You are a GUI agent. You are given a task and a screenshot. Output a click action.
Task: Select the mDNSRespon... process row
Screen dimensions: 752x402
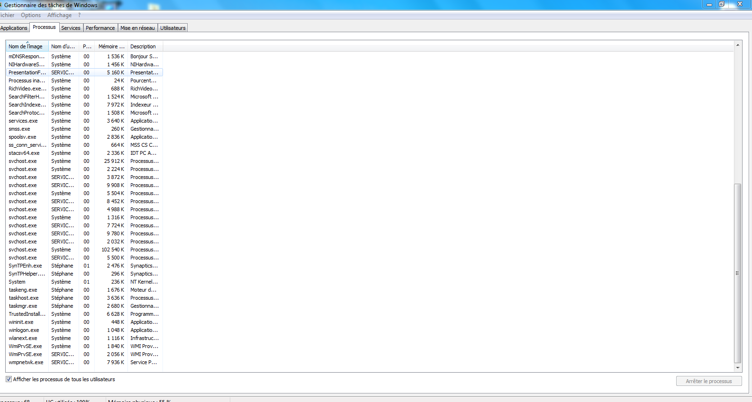(84, 56)
